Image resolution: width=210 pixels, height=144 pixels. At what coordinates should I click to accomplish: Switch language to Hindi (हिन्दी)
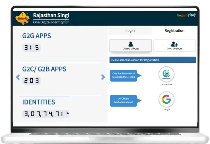[x=193, y=15]
